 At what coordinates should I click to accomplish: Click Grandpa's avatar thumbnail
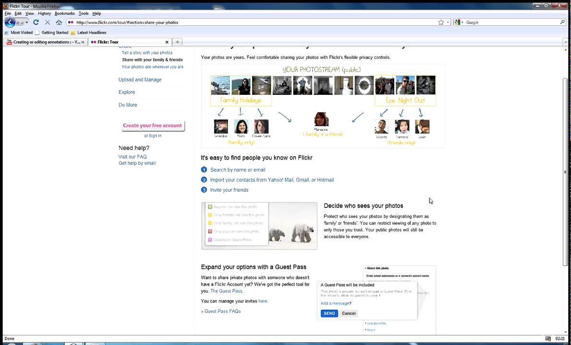(221, 126)
